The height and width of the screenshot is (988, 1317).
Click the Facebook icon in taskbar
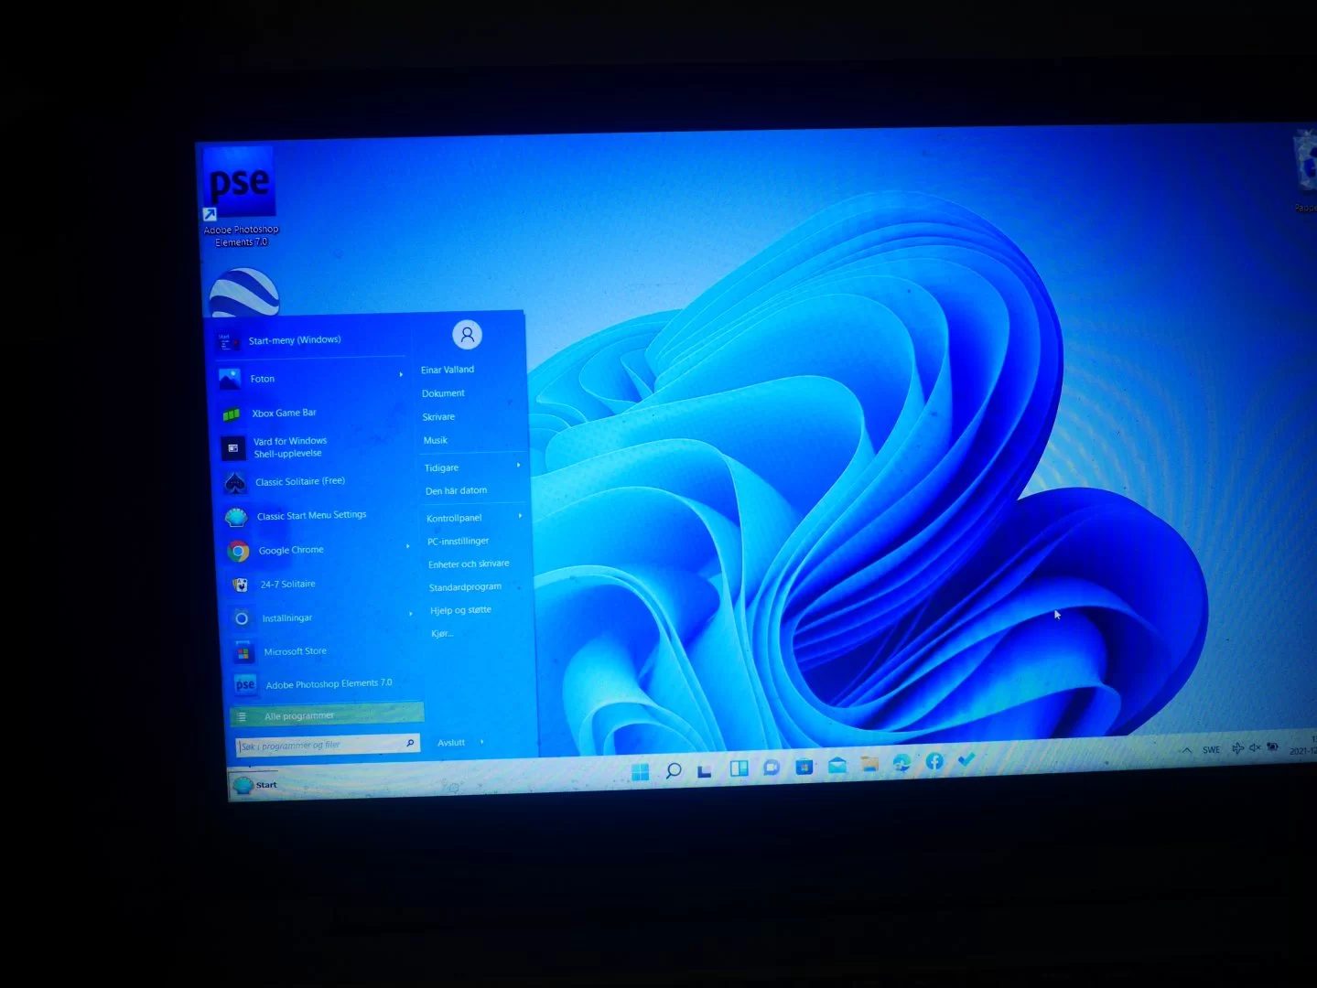click(934, 761)
